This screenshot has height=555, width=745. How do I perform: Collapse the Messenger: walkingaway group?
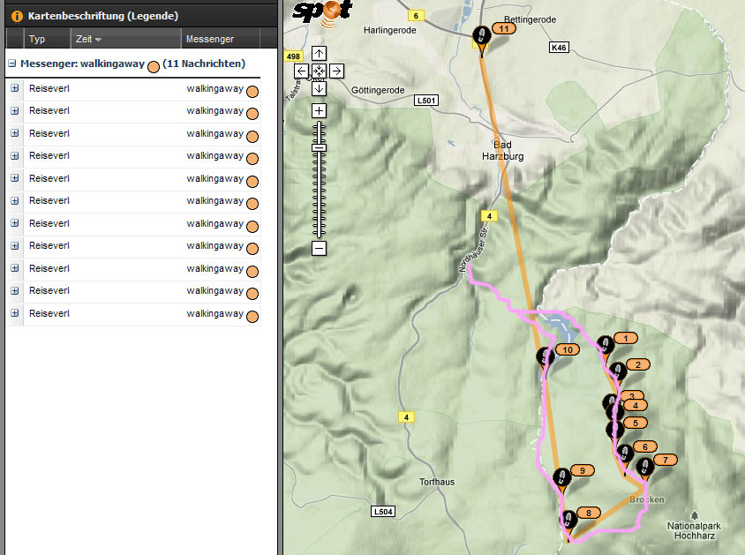click(x=12, y=64)
